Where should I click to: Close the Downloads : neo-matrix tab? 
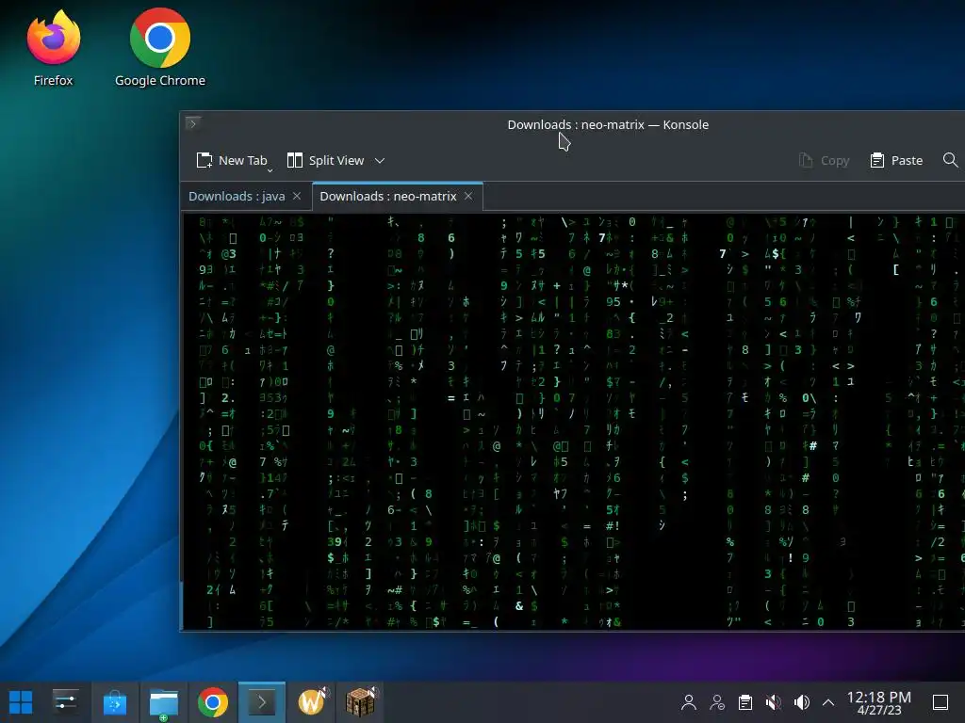468,196
